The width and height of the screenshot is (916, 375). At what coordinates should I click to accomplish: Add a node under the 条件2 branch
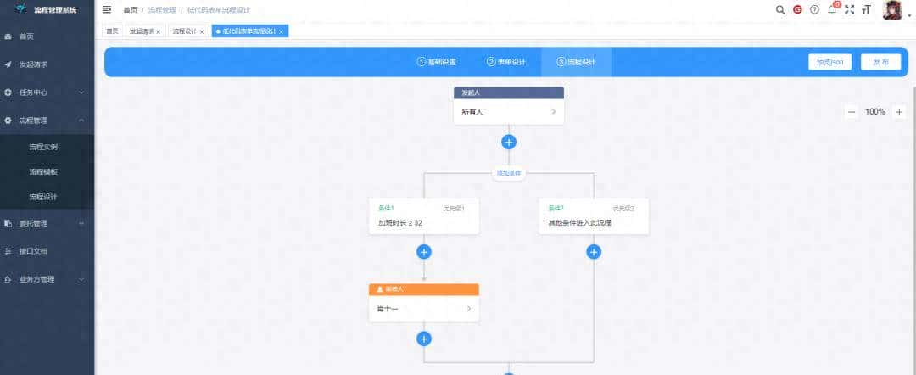click(x=594, y=252)
